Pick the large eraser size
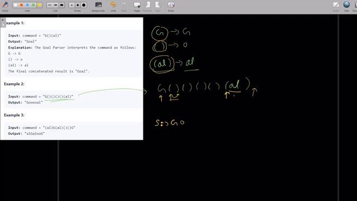357x201 pixels. 84,5
